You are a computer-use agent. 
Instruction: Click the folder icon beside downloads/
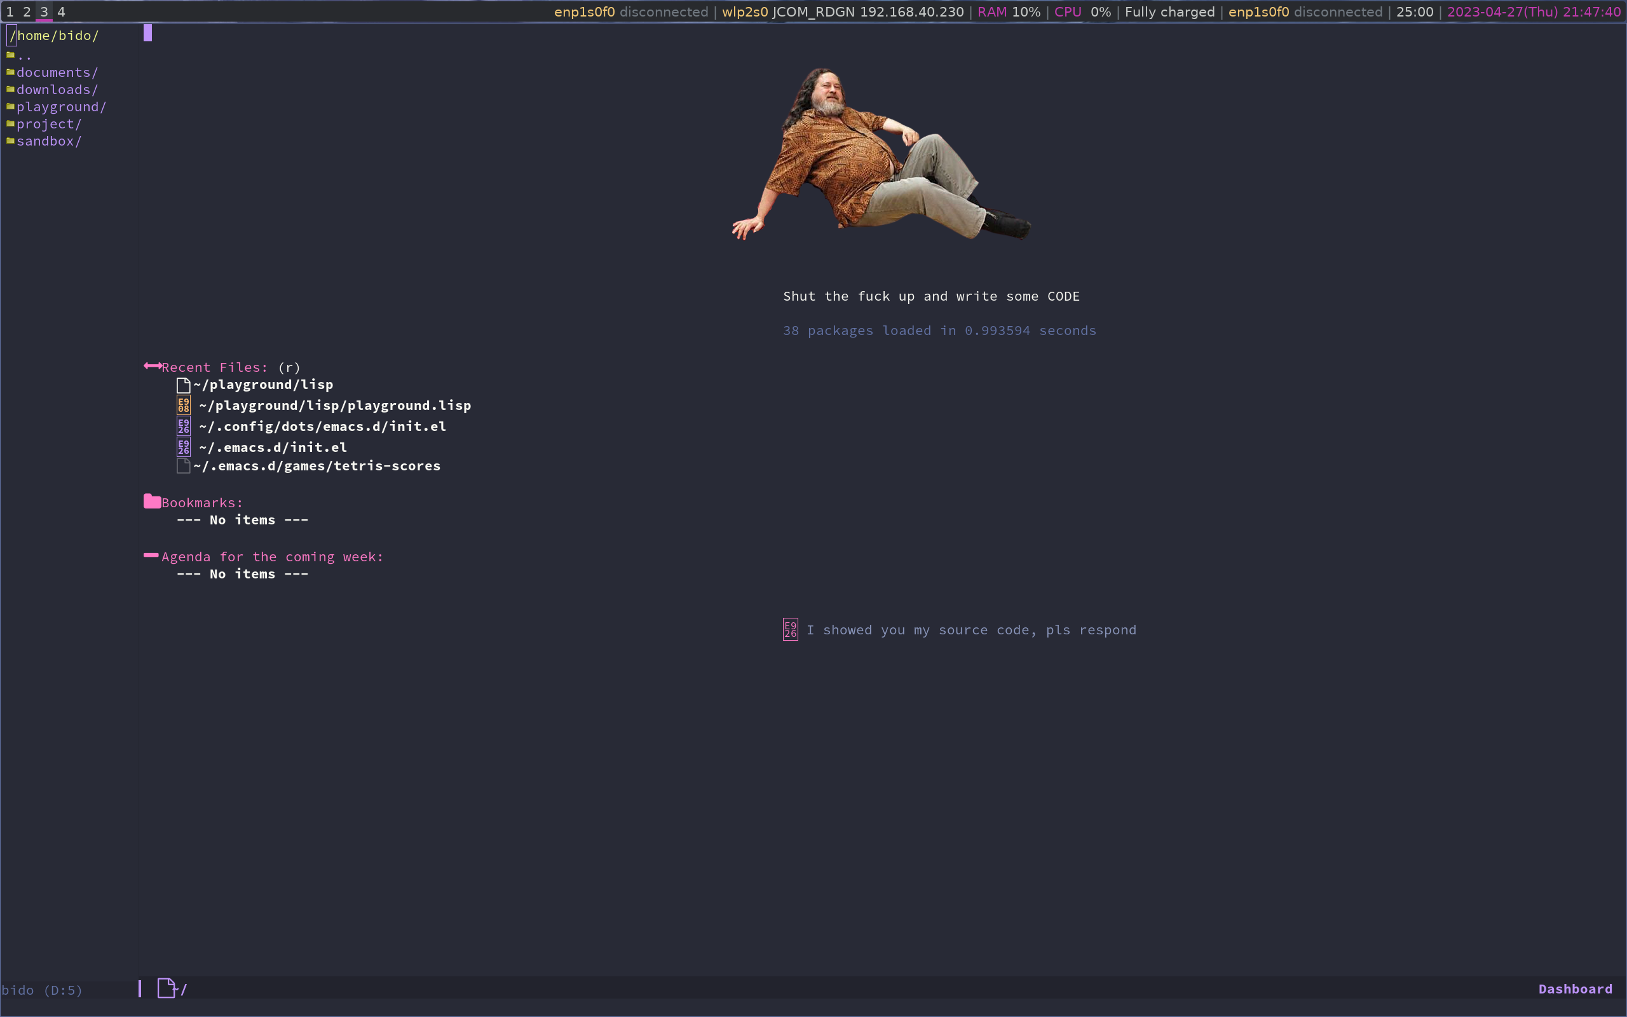pos(10,90)
